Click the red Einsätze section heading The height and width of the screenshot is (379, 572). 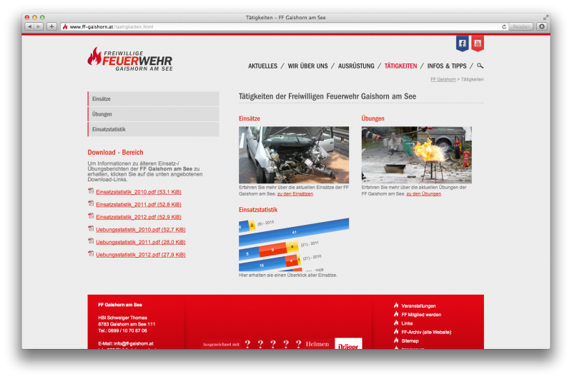coord(250,118)
